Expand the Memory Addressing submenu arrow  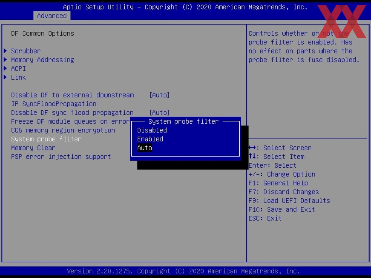[x=5, y=59]
